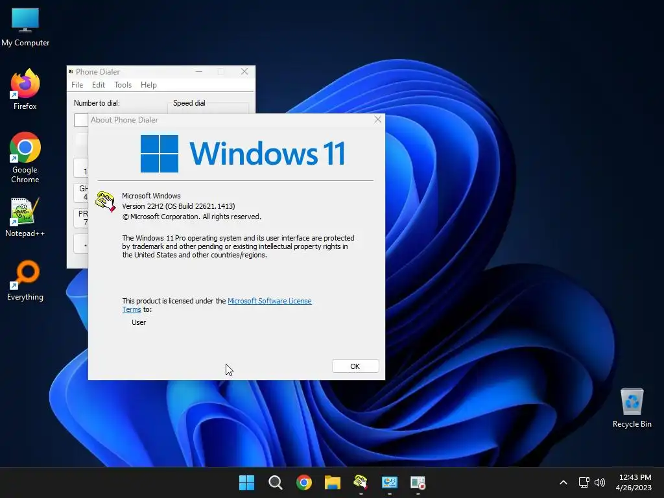Open Microsoft Software License Terms link
This screenshot has height=498, width=664.
coord(269,301)
